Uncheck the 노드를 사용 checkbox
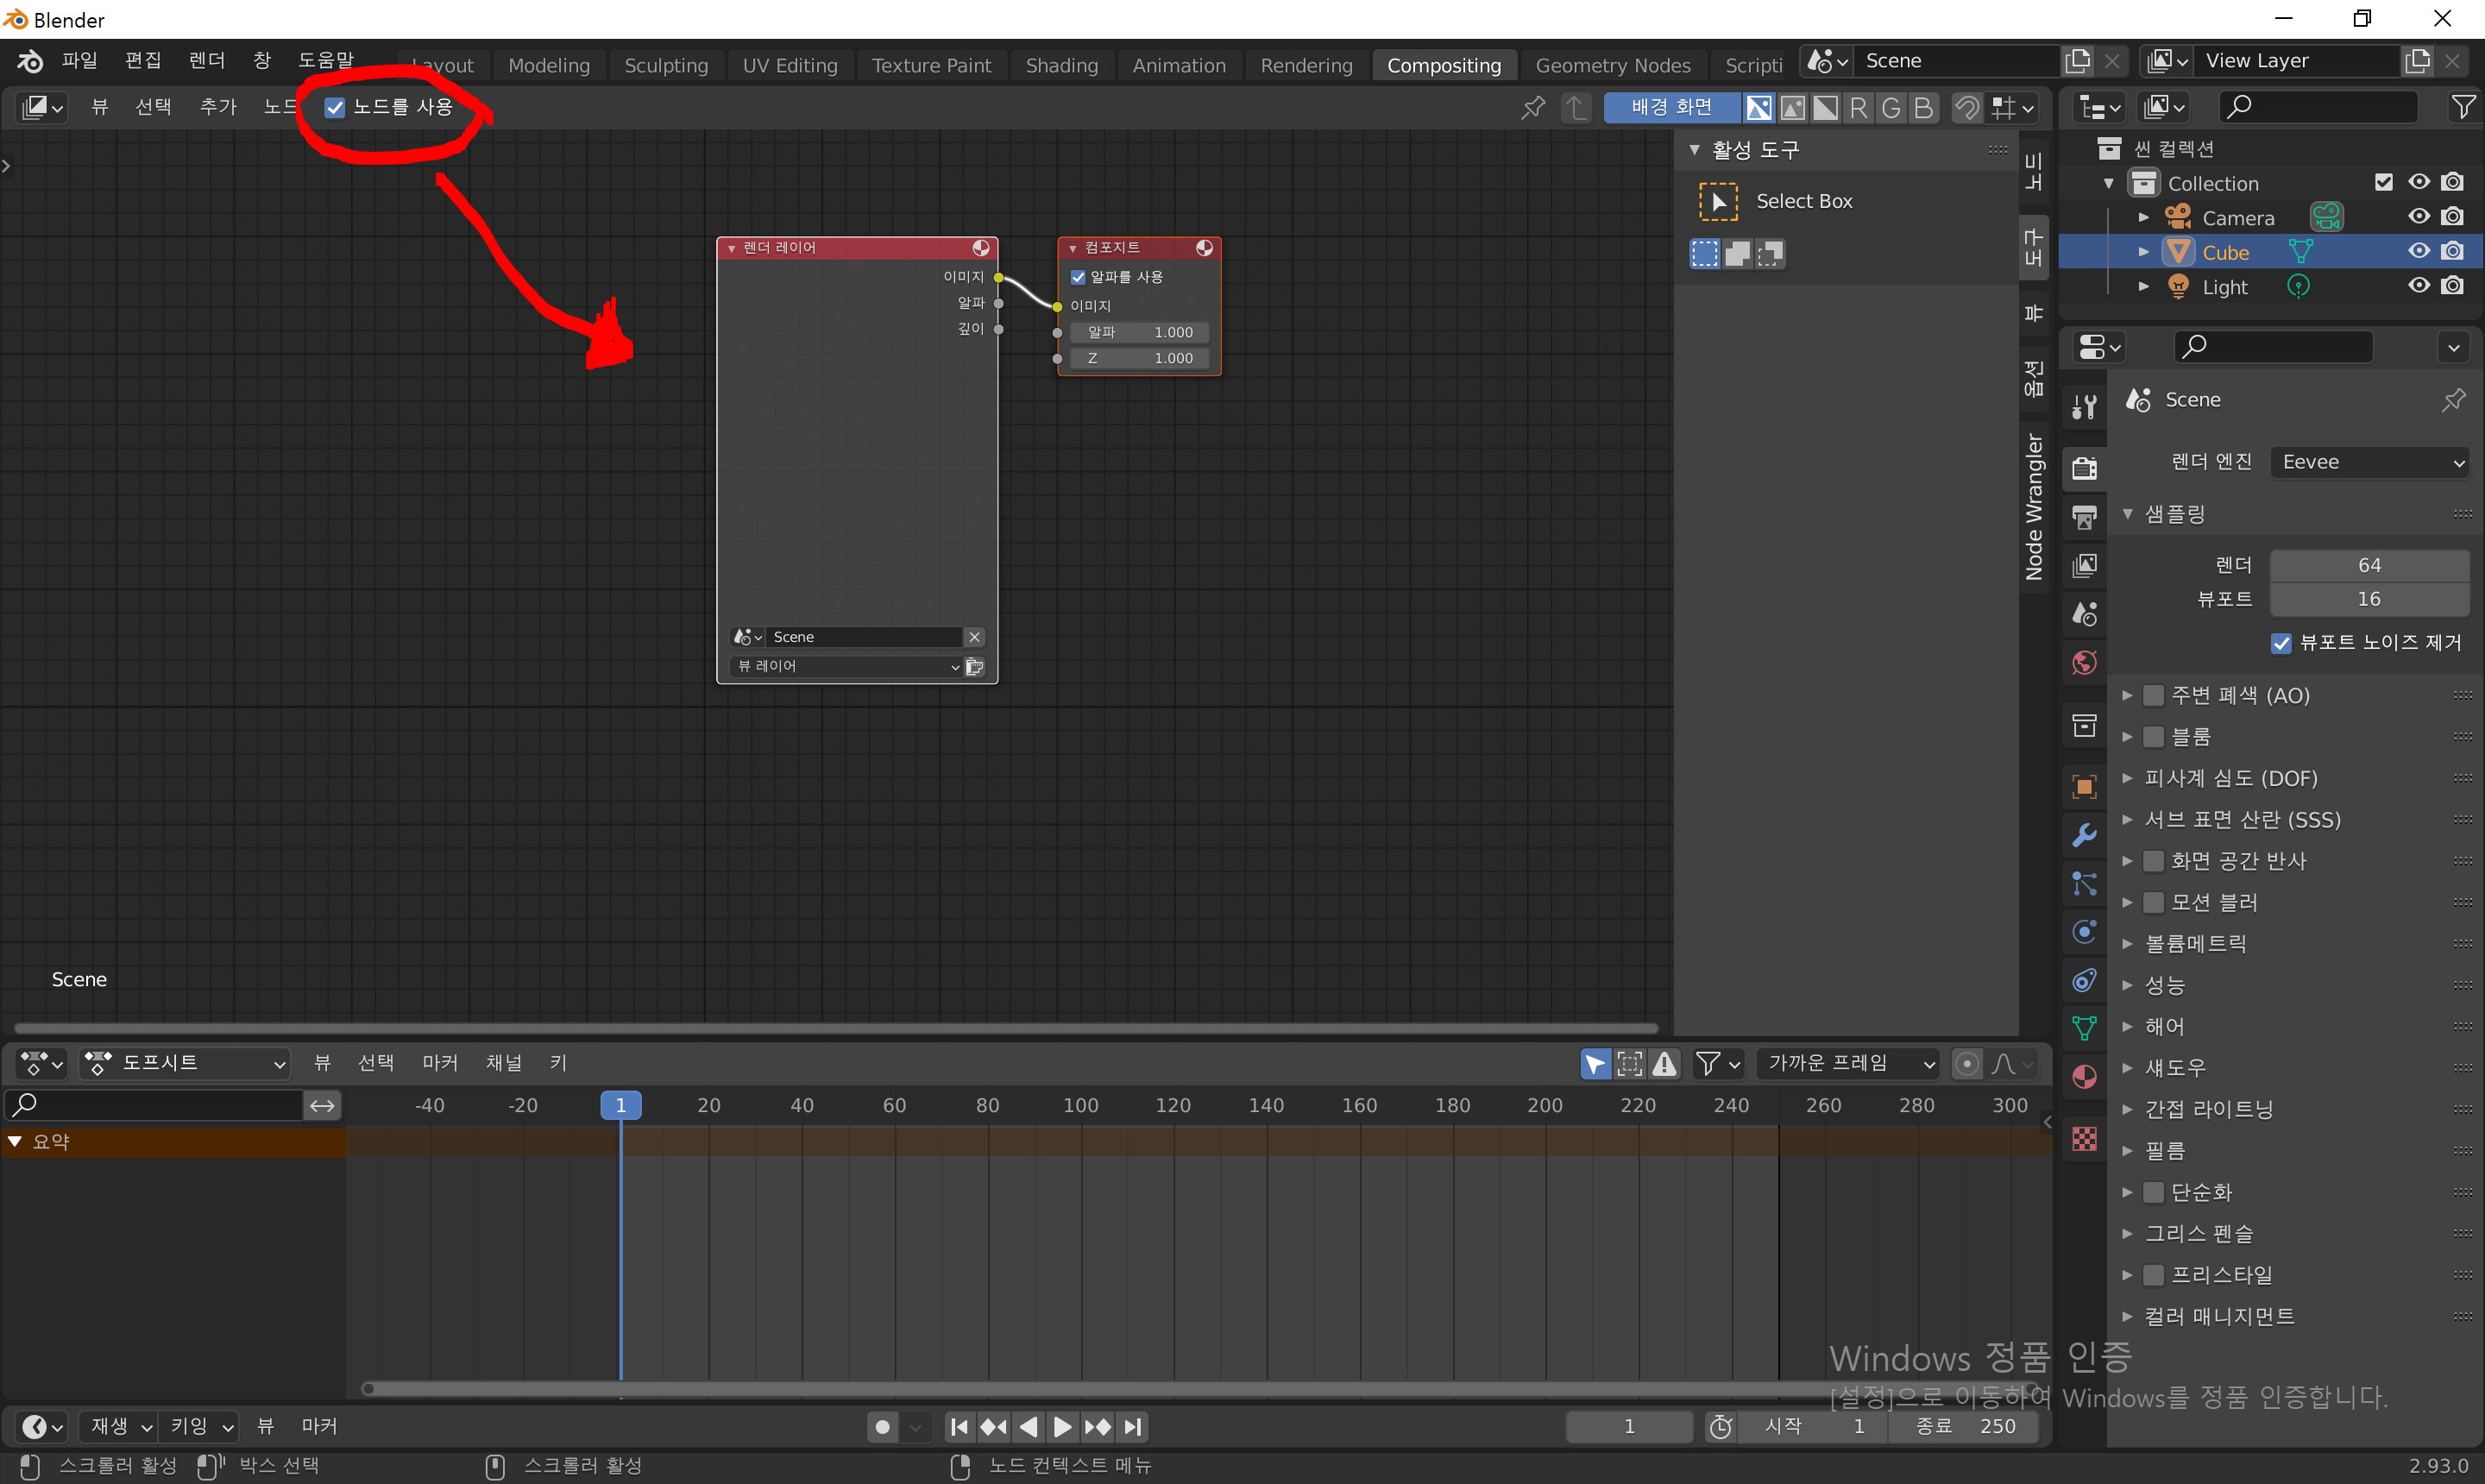The image size is (2485, 1484). click(x=335, y=108)
